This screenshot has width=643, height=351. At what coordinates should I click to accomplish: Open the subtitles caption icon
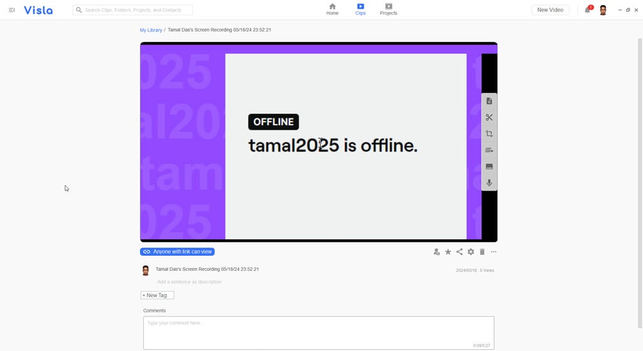pos(489,167)
